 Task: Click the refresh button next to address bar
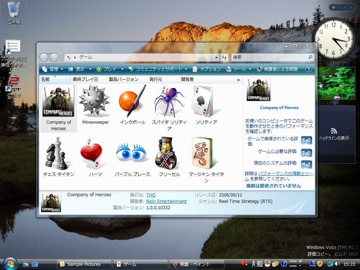pyautogui.click(x=224, y=57)
